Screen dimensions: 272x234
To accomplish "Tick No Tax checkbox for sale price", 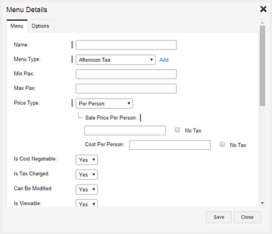I will 177,130.
